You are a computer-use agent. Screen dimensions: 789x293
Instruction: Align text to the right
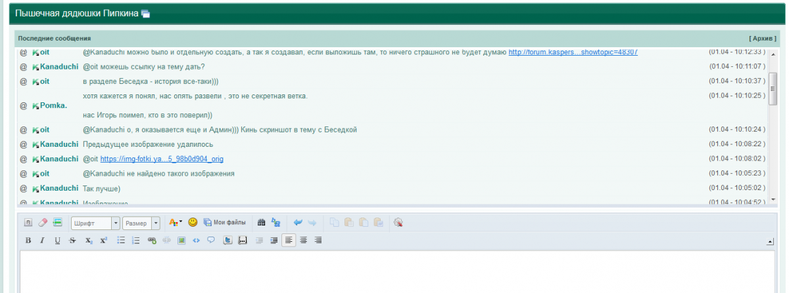click(x=318, y=241)
